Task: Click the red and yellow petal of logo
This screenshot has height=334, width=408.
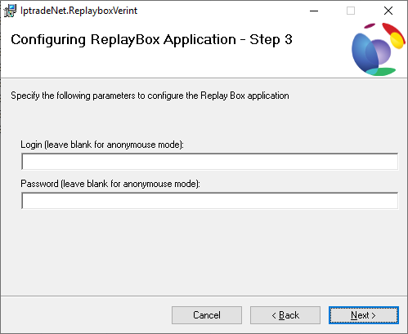Action: point(394,35)
